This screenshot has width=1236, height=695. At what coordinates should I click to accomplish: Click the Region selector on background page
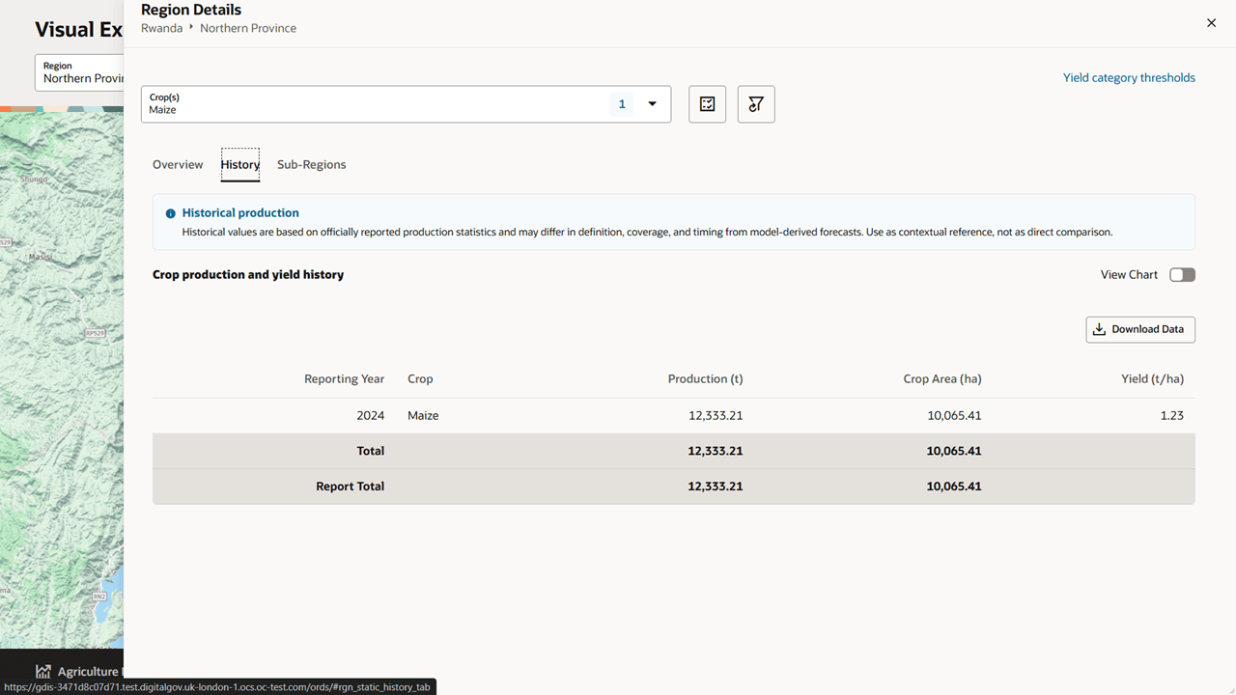[x=80, y=72]
